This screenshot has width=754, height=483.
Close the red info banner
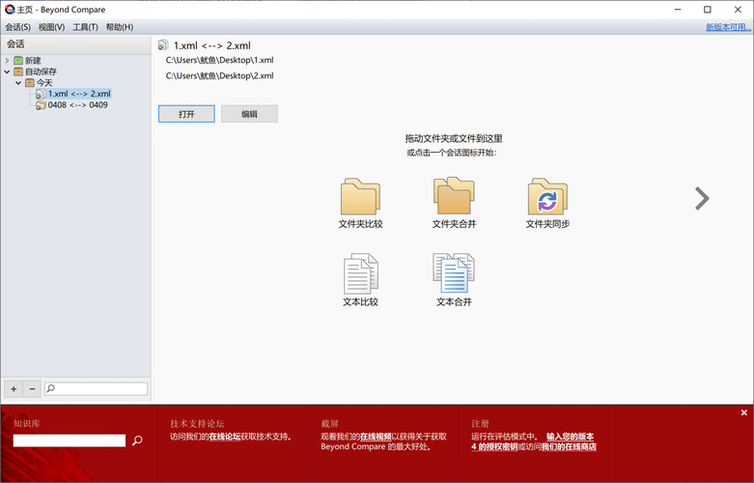tap(744, 412)
